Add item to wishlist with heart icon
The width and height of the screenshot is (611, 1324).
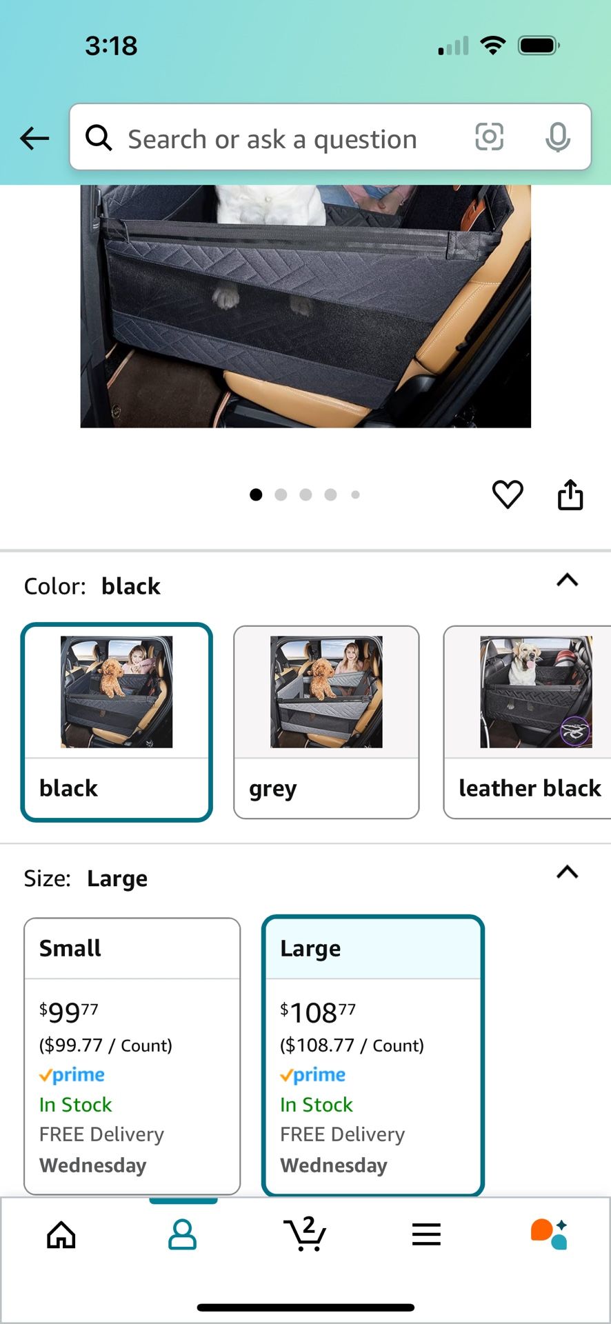[x=508, y=494]
